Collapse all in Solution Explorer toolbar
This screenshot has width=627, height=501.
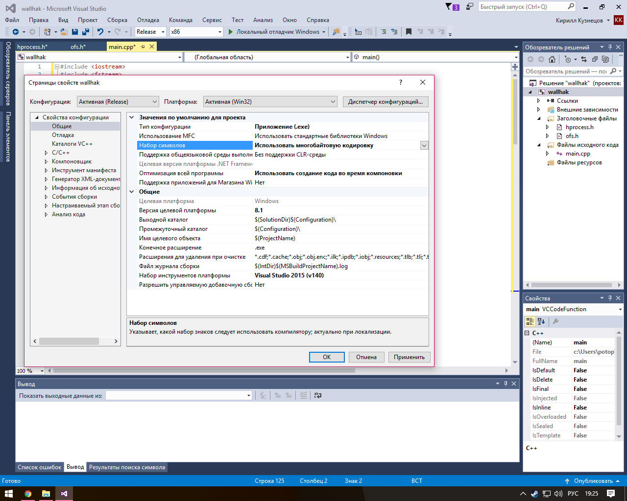coord(595,59)
